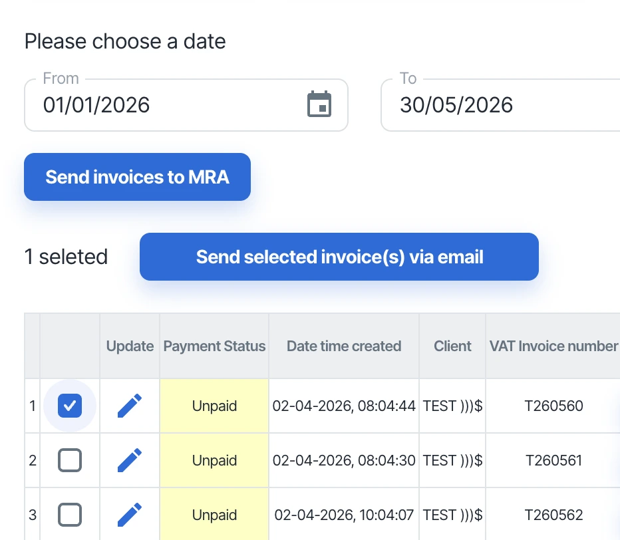Tick the checkbox for invoice T260562
620x540 pixels.
[x=70, y=515]
